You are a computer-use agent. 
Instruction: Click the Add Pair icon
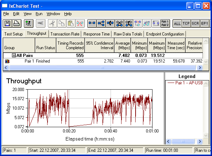click(x=92, y=24)
